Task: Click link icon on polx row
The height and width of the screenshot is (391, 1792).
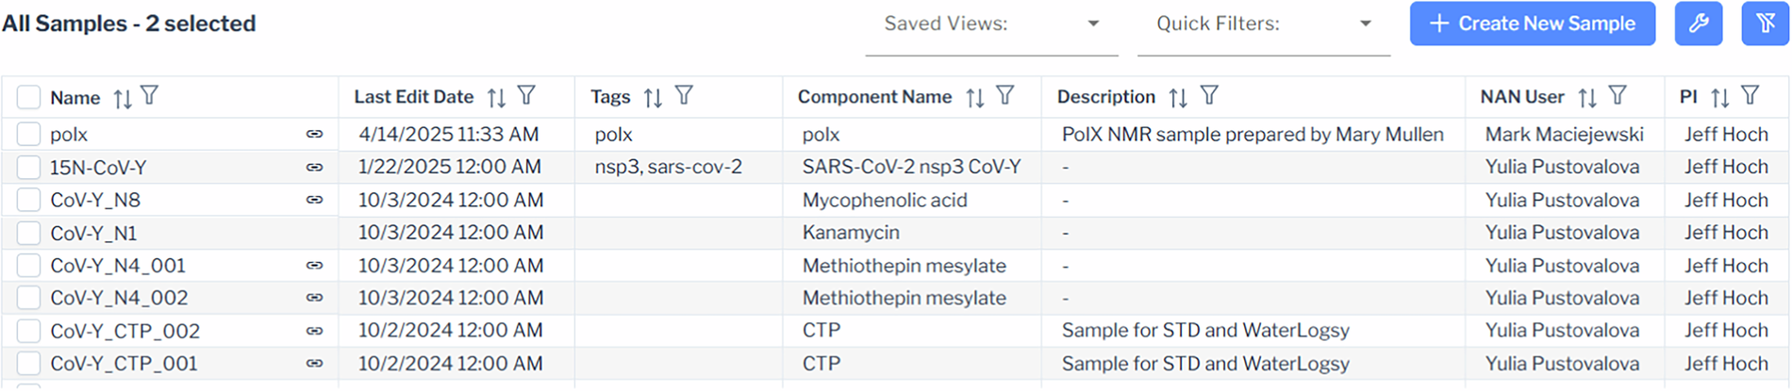Action: point(315,135)
